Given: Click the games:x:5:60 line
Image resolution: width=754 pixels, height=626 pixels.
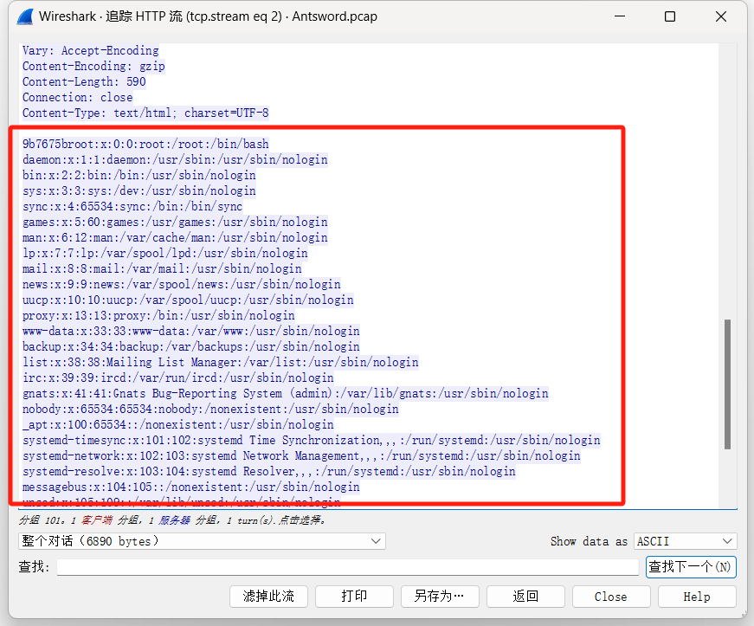Looking at the screenshot, I should pyautogui.click(x=175, y=223).
